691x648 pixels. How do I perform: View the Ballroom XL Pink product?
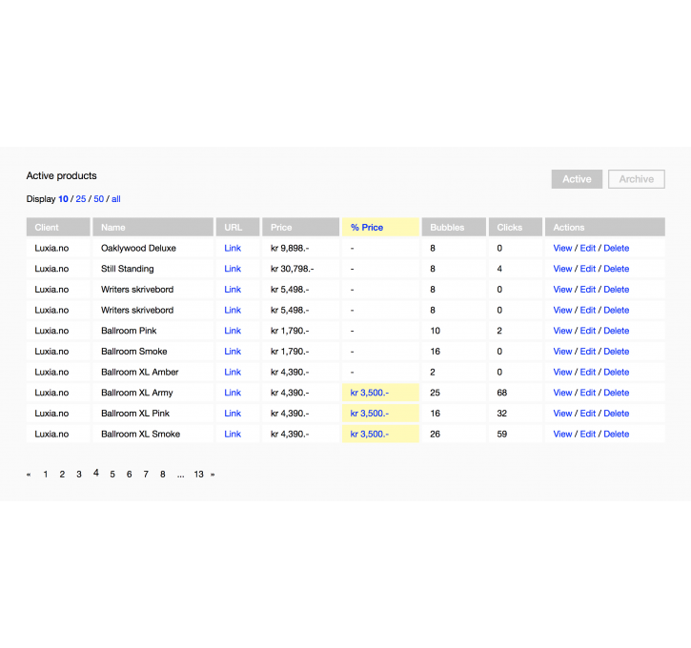click(562, 414)
